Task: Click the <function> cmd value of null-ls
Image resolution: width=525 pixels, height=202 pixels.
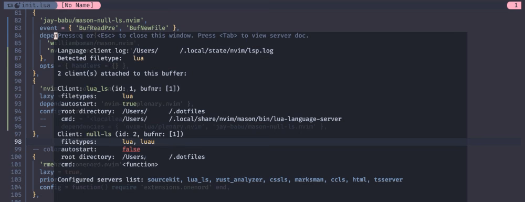Action: click(x=140, y=164)
